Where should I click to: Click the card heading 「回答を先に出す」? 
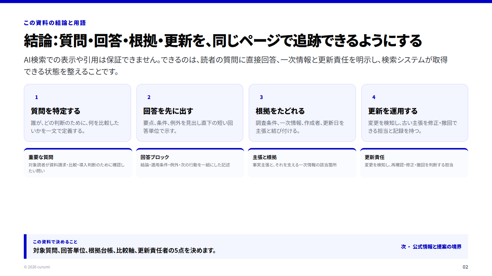click(x=168, y=111)
